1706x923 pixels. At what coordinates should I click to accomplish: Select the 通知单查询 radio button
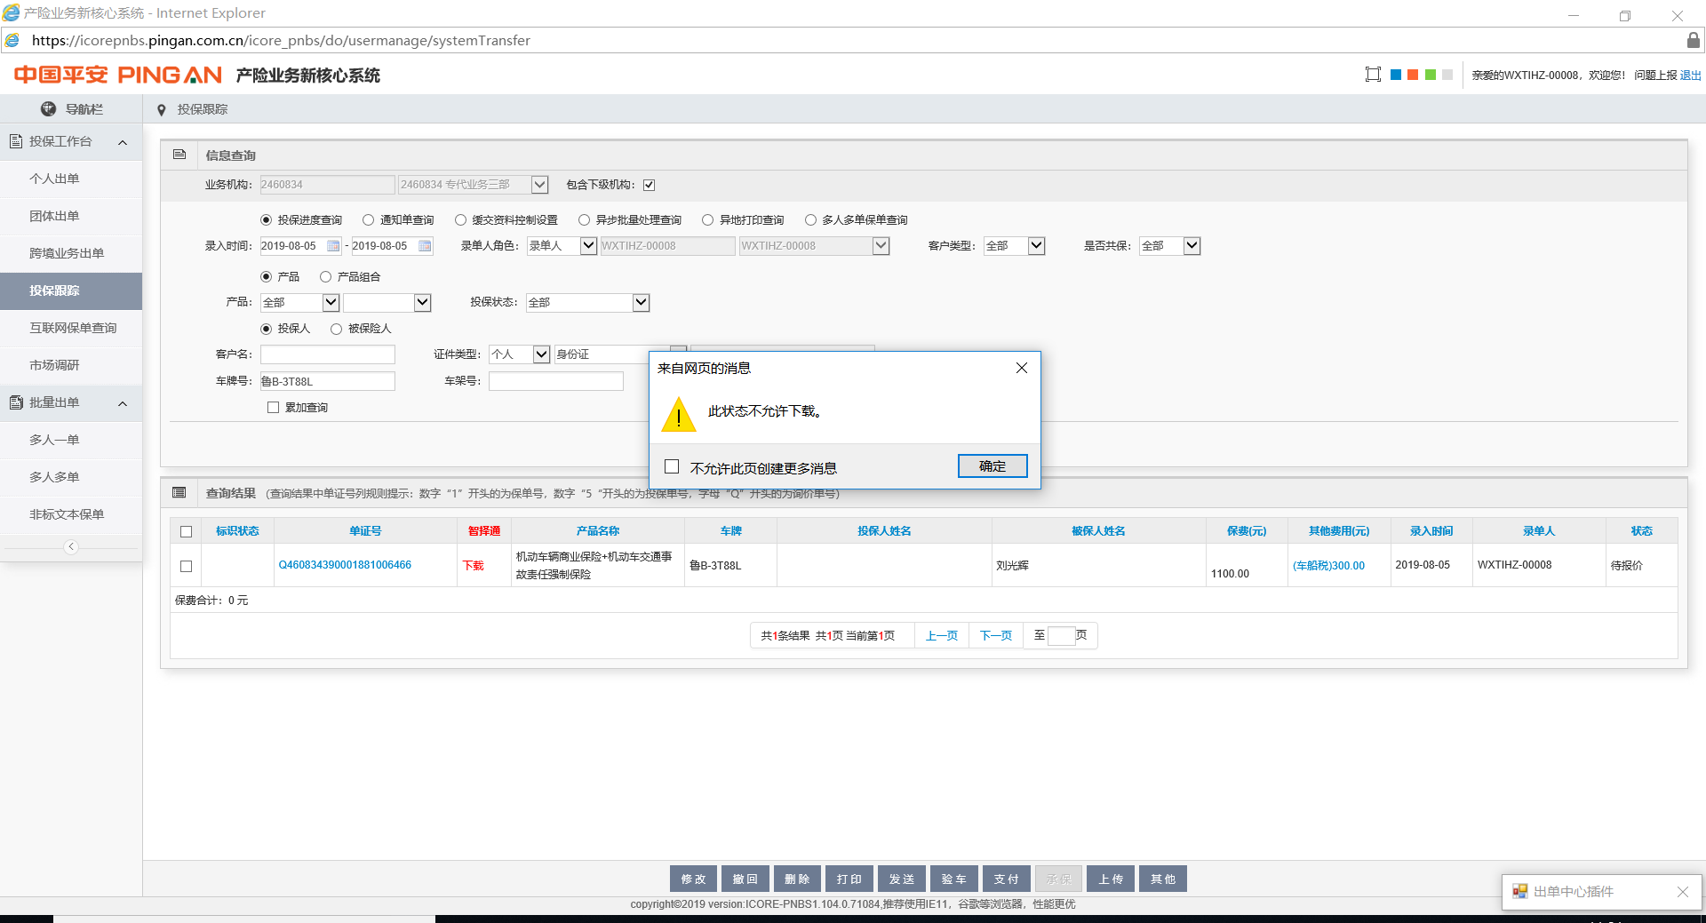(368, 220)
